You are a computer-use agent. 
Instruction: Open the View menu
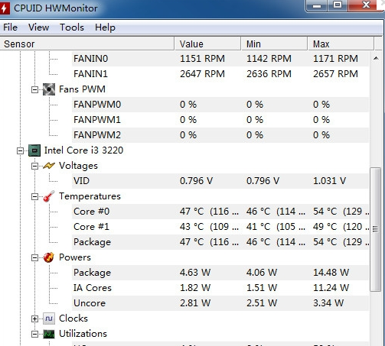[x=38, y=27]
